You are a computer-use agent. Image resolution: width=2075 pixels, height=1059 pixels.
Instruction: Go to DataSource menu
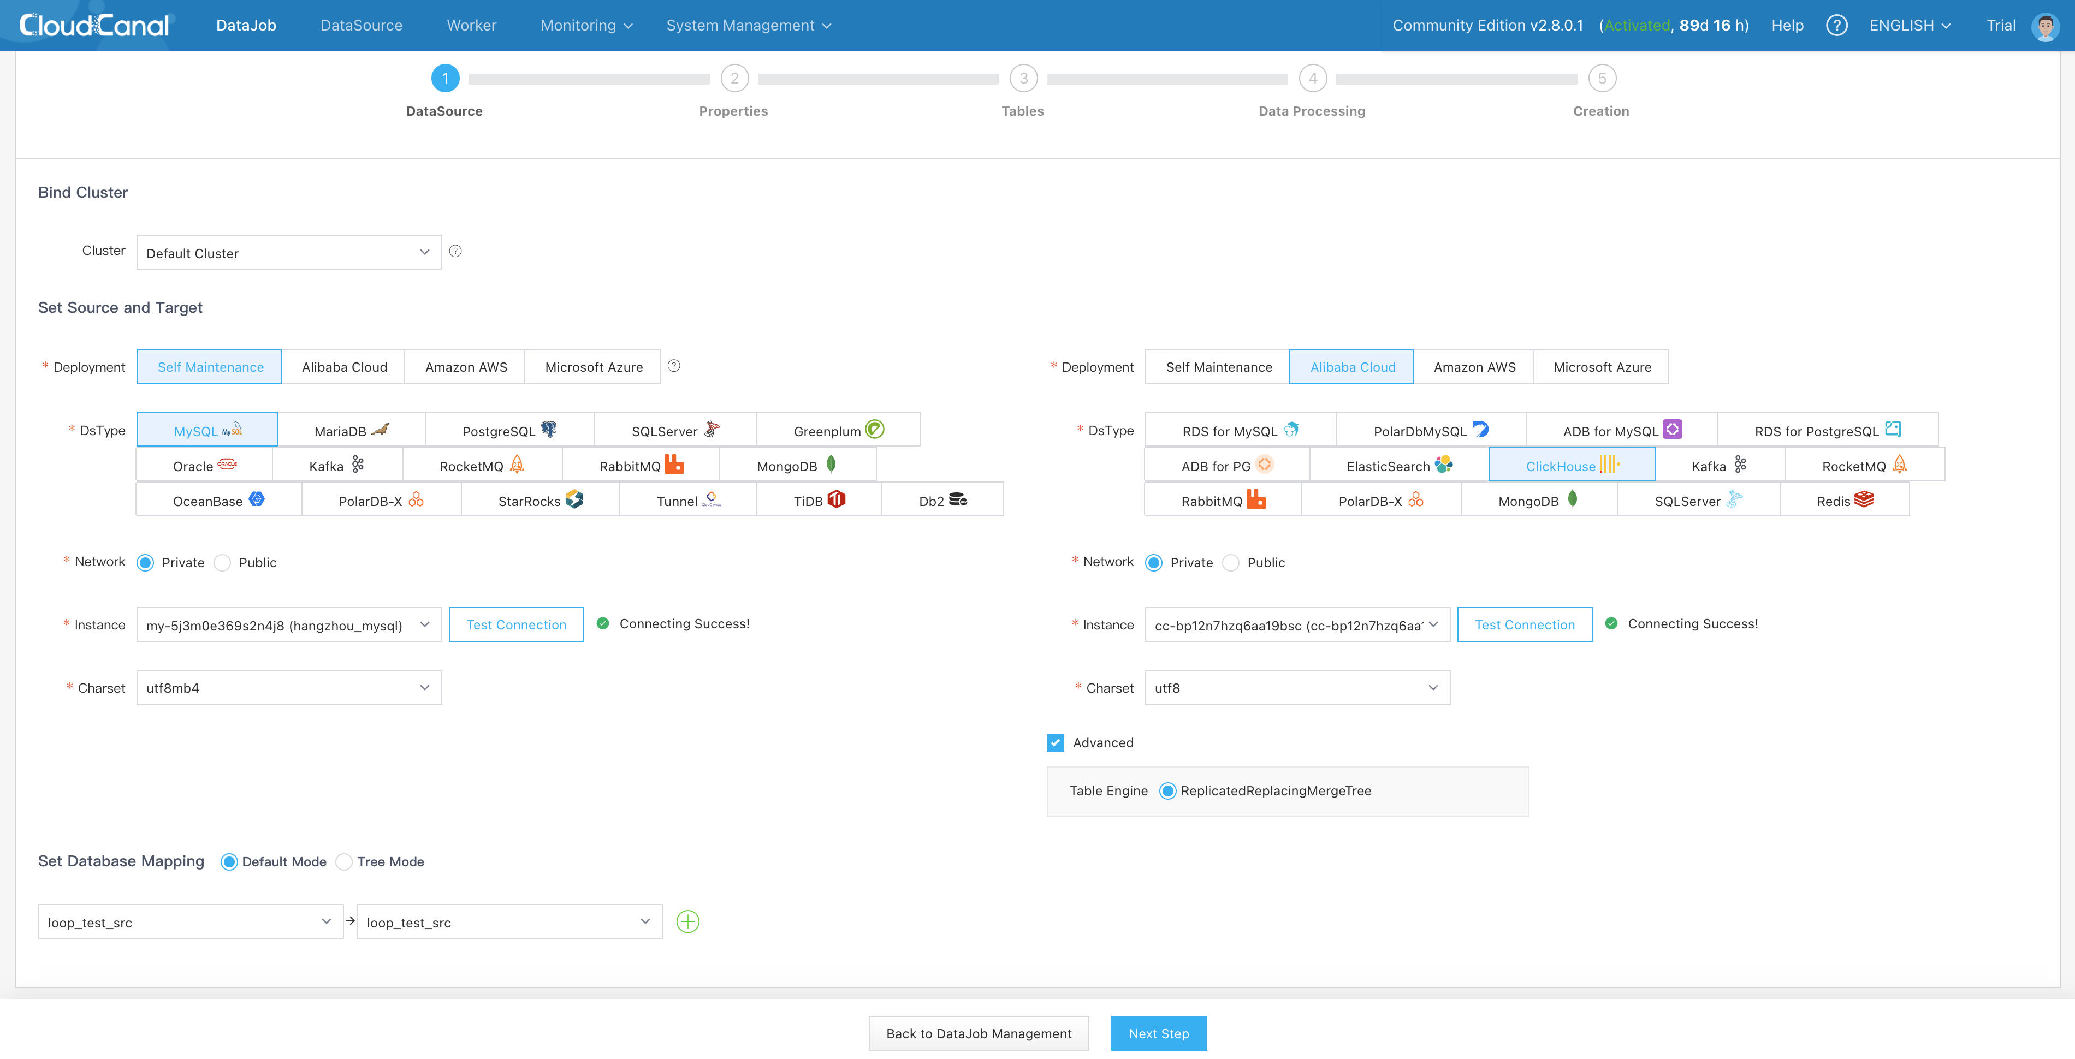click(x=361, y=26)
